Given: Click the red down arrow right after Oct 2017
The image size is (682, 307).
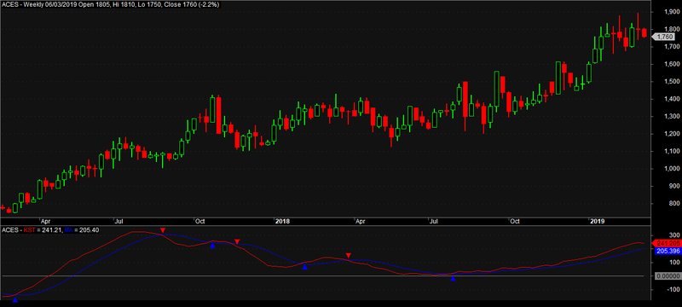Looking at the screenshot, I should click(237, 241).
